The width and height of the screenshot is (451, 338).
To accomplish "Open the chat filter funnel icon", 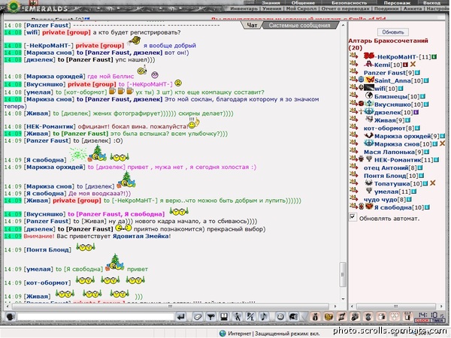I will (210, 317).
